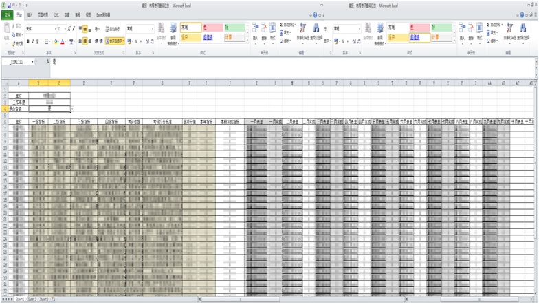Open the dropdown arrow beside cell B4
The height and width of the screenshot is (304, 539).
[72, 109]
